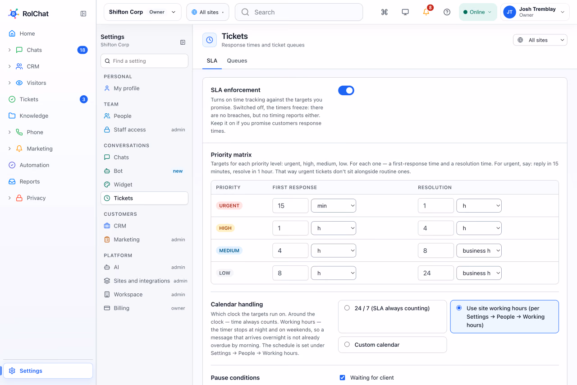Click the RolChat logo
This screenshot has width=577, height=385.
28,14
